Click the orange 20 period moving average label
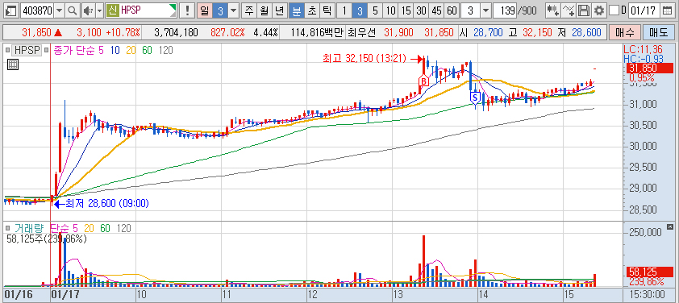The image size is (679, 303). [x=131, y=50]
